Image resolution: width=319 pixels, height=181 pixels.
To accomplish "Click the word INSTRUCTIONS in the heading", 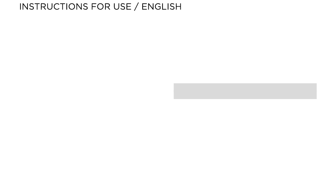I will (x=54, y=7).
